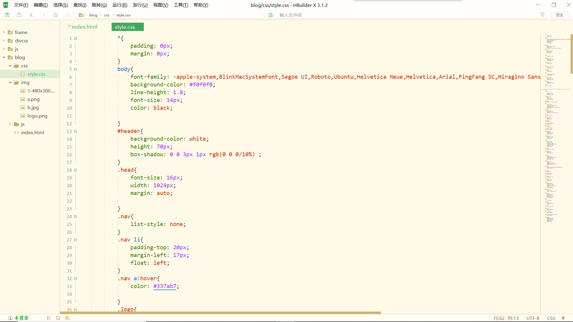
Task: Click the document outline icon in status bar
Action: click(x=49, y=318)
